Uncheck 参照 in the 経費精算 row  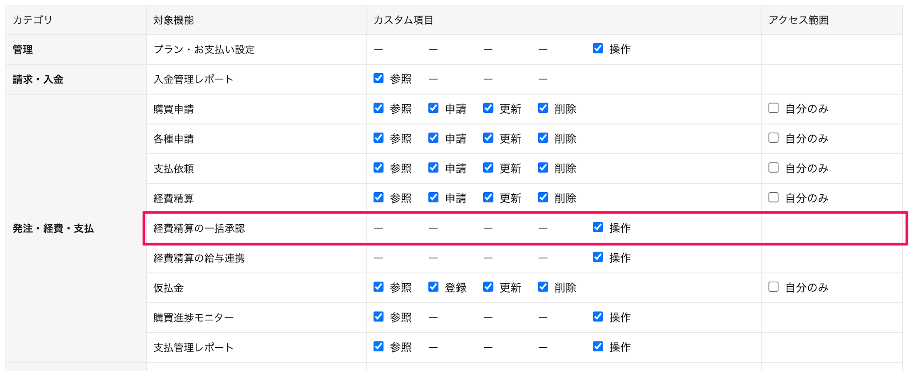(x=378, y=198)
